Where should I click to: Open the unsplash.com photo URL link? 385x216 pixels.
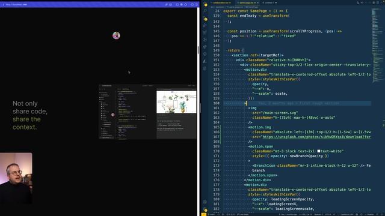(316, 137)
